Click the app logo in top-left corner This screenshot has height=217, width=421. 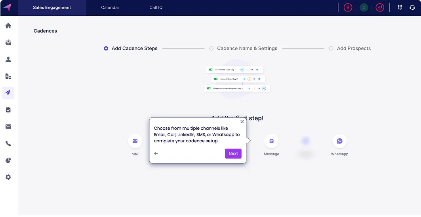pyautogui.click(x=8, y=8)
